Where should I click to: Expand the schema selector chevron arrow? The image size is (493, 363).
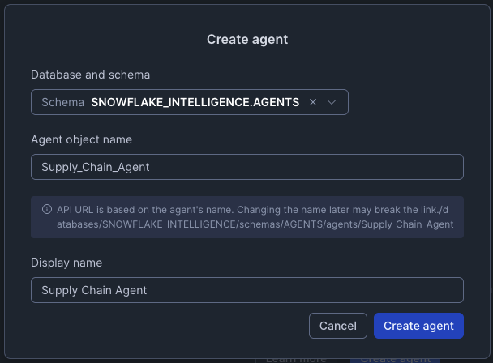[x=332, y=103]
